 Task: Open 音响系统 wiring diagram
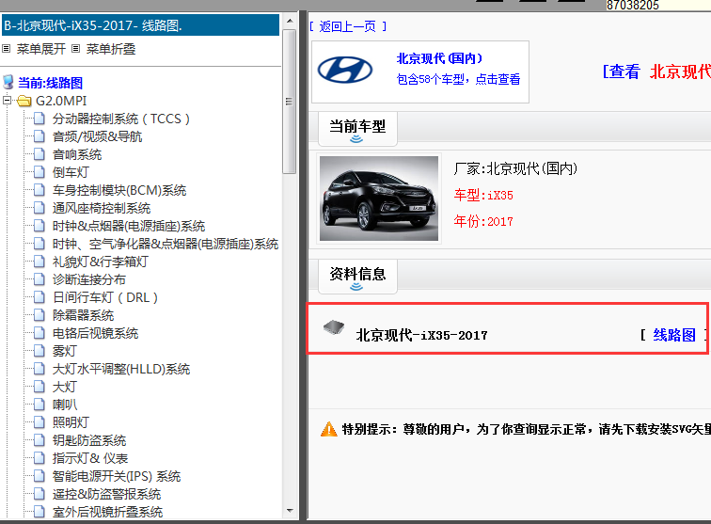[77, 154]
